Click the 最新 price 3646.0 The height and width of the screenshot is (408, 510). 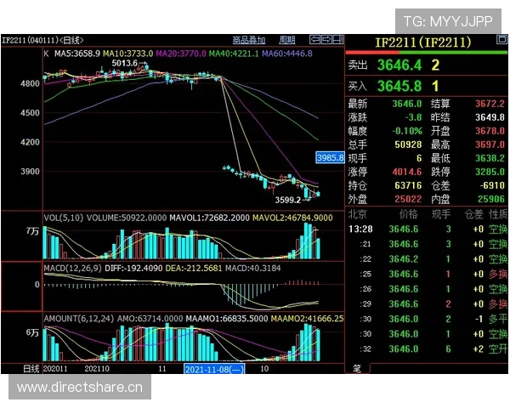407,104
